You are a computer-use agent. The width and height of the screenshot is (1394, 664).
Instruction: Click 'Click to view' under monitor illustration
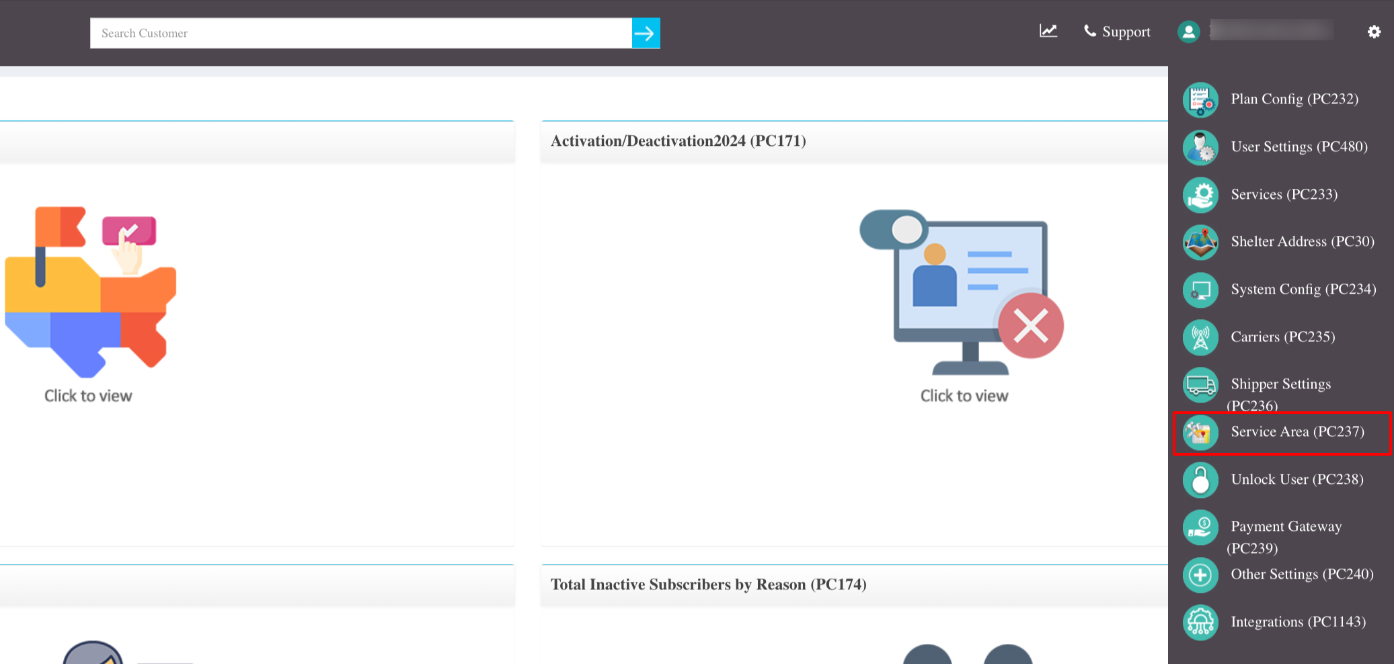[x=964, y=396]
